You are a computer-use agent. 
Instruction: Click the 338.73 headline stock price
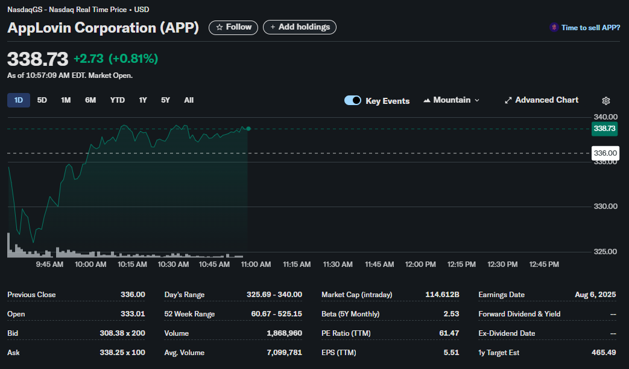(x=38, y=59)
